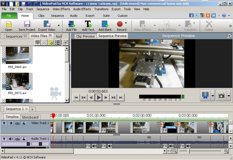Click FX icon on video clip at 1:20

pos(104,130)
